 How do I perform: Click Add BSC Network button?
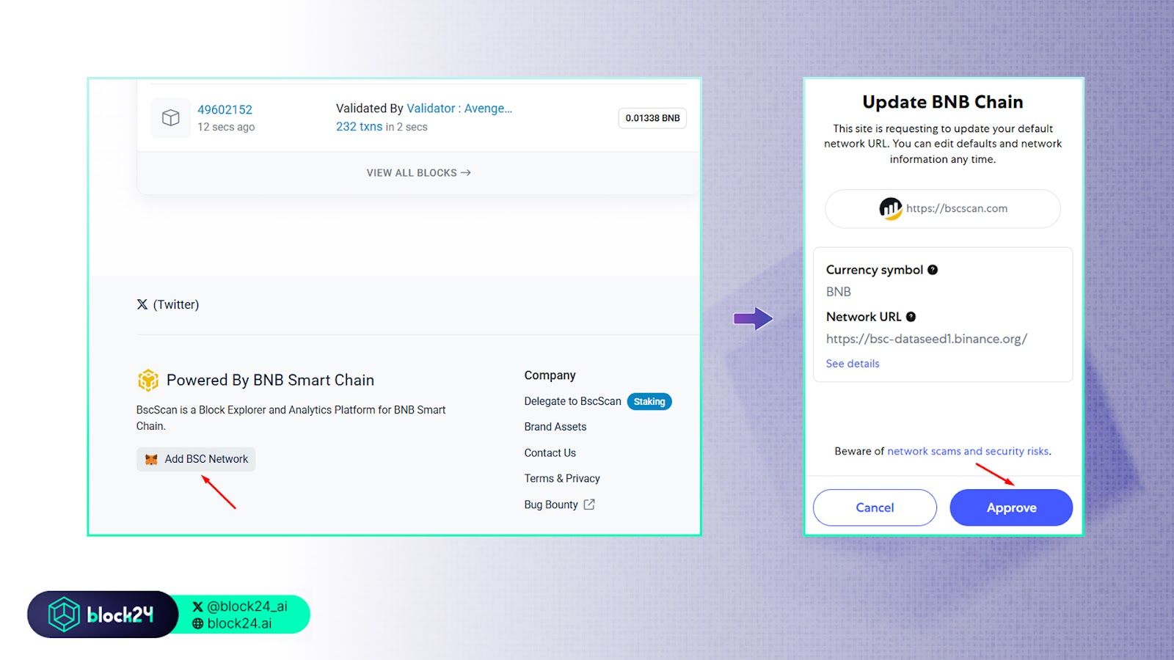[x=196, y=459]
